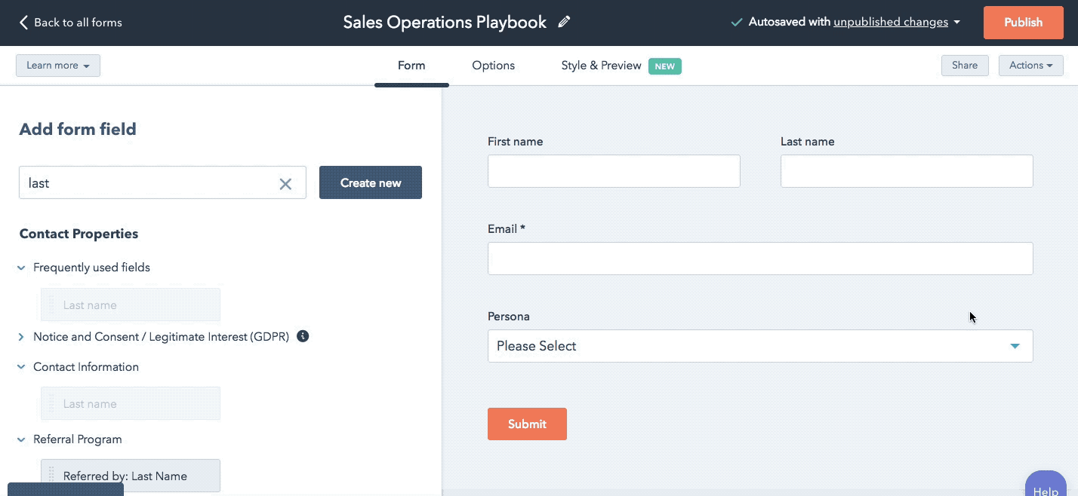
Task: Click the GDPR info icon
Action: pos(303,336)
